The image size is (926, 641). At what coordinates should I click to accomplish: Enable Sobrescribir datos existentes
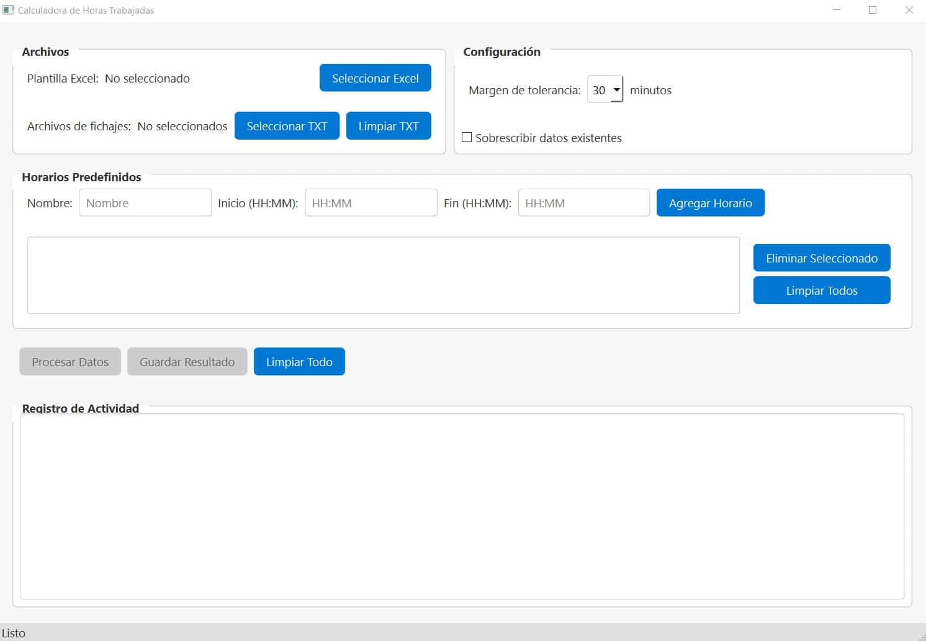tap(467, 137)
